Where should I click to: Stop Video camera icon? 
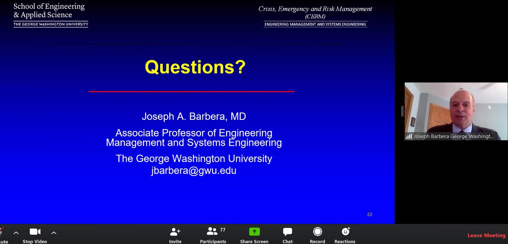pyautogui.click(x=35, y=232)
